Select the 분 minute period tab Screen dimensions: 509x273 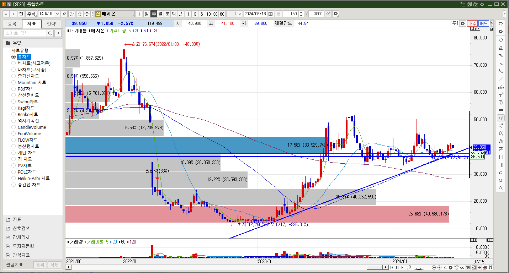(x=167, y=13)
